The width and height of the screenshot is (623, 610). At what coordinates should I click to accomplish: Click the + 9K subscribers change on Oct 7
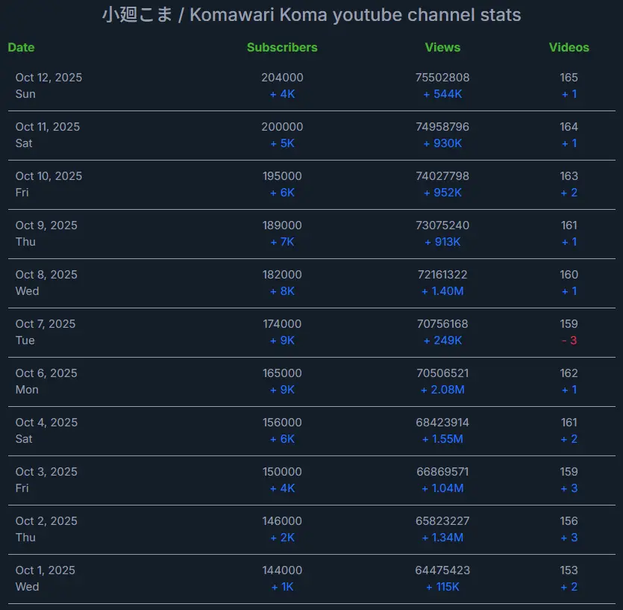(x=282, y=340)
